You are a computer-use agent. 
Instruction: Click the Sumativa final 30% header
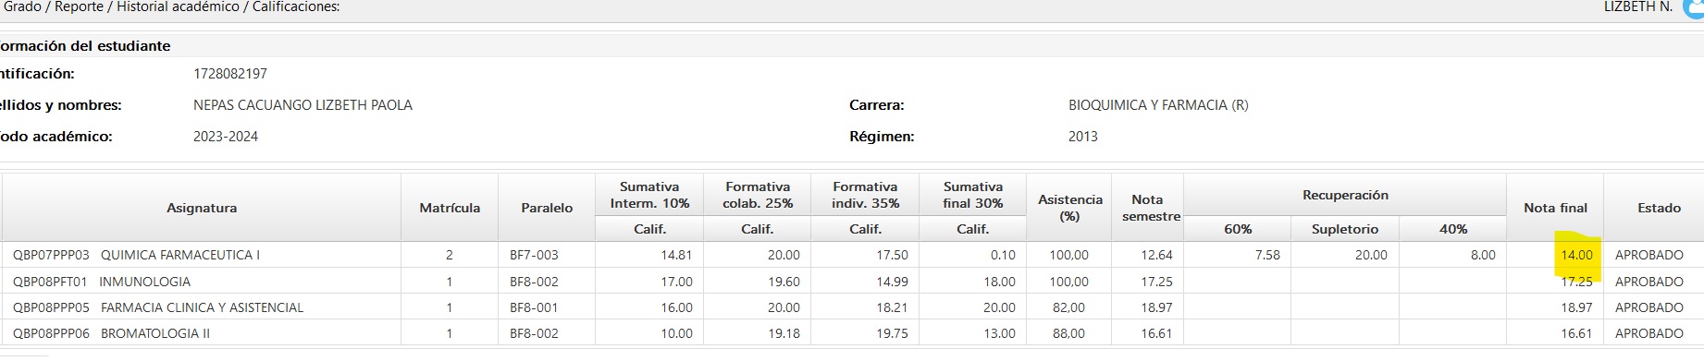(x=972, y=195)
